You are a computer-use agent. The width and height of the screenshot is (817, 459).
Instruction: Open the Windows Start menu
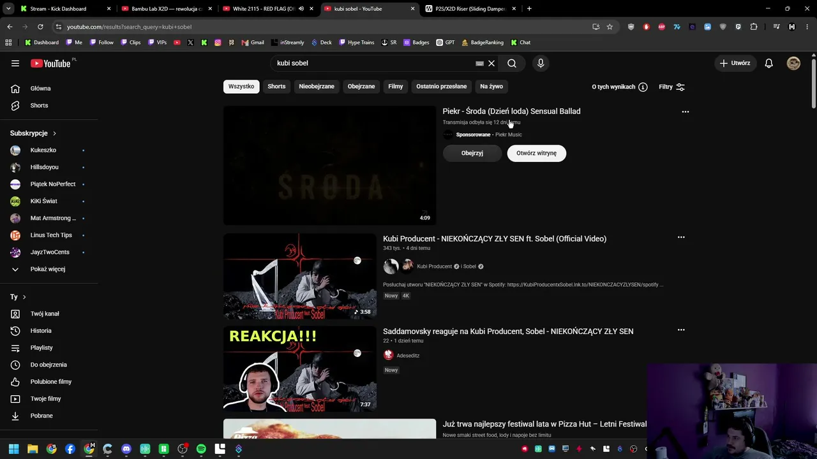tap(13, 449)
